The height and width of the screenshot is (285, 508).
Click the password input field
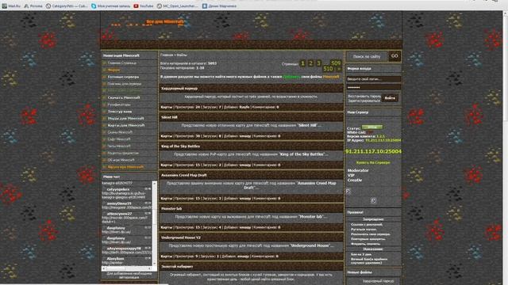click(374, 87)
